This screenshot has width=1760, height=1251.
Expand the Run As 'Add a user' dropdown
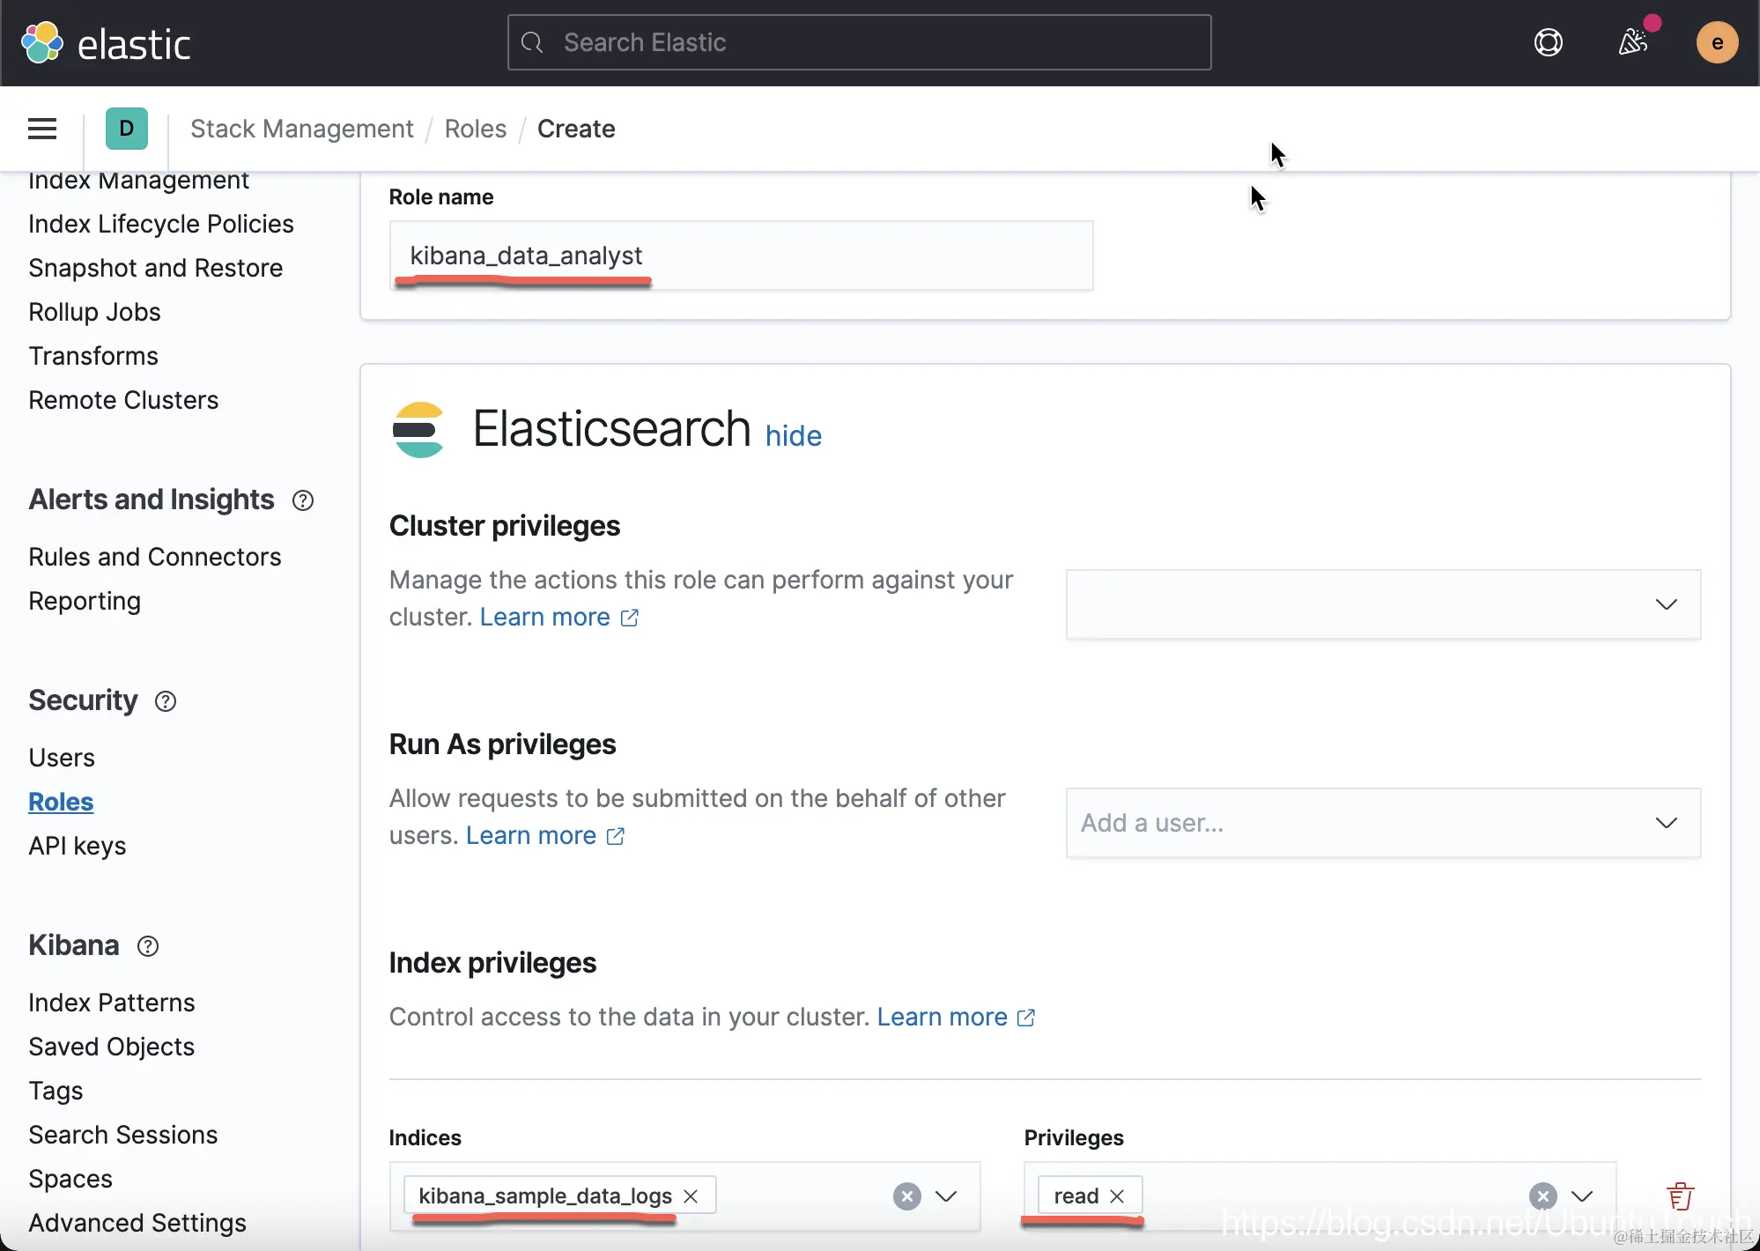pos(1665,823)
